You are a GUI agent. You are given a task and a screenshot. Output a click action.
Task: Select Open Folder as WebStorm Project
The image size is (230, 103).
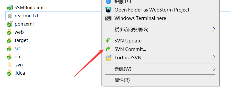point(152,10)
